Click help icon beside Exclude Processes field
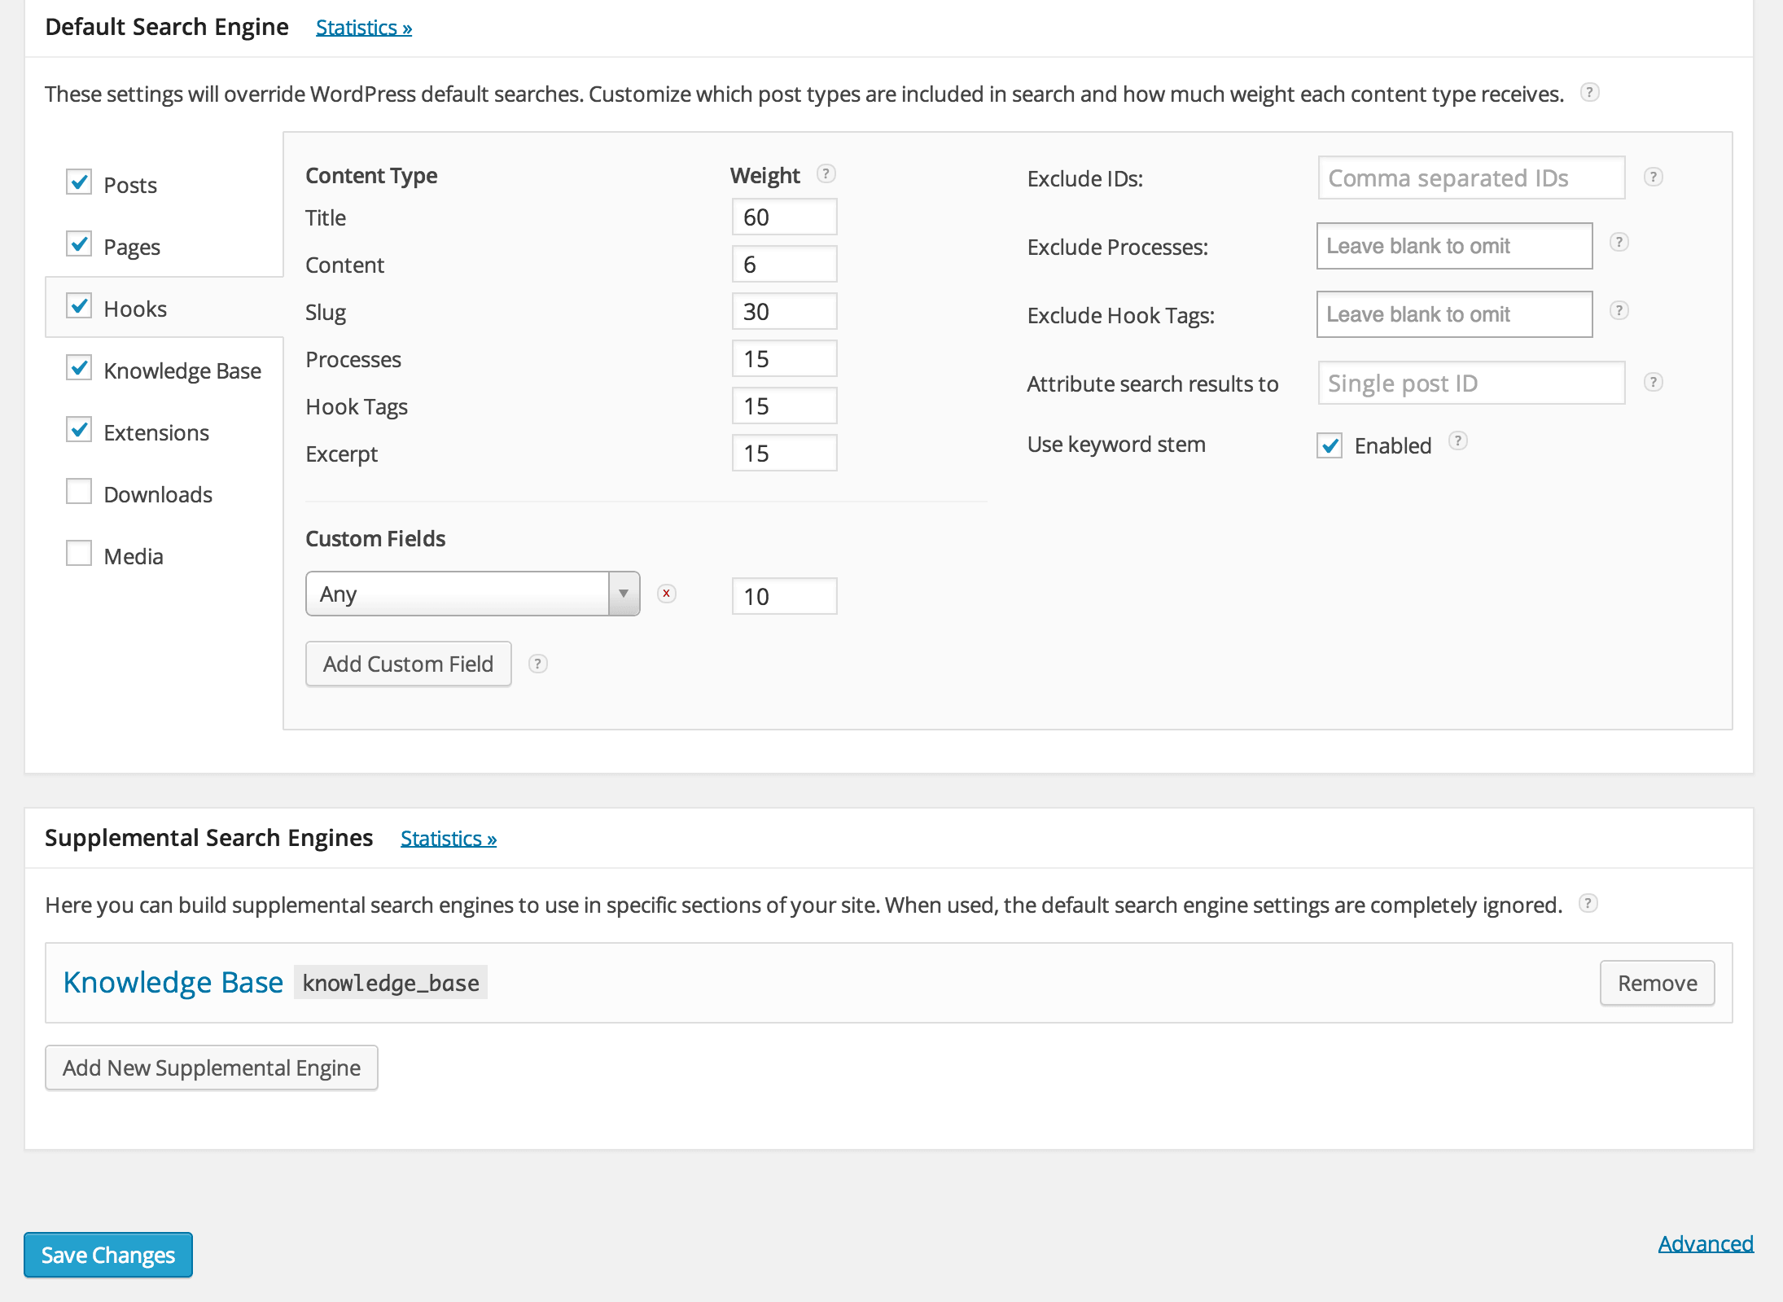The height and width of the screenshot is (1302, 1783). [x=1619, y=242]
